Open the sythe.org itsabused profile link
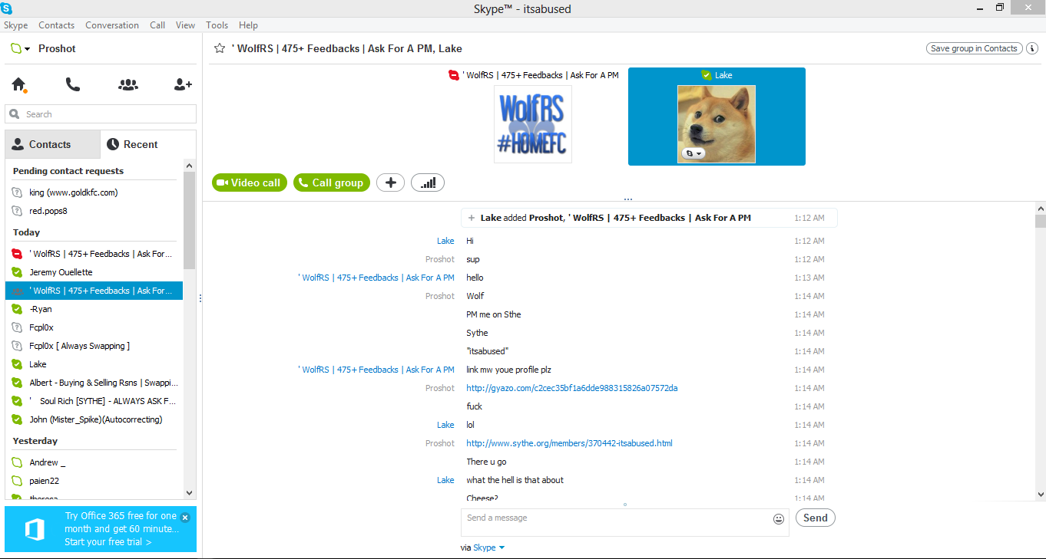Viewport: 1046px width, 559px height. (x=569, y=443)
